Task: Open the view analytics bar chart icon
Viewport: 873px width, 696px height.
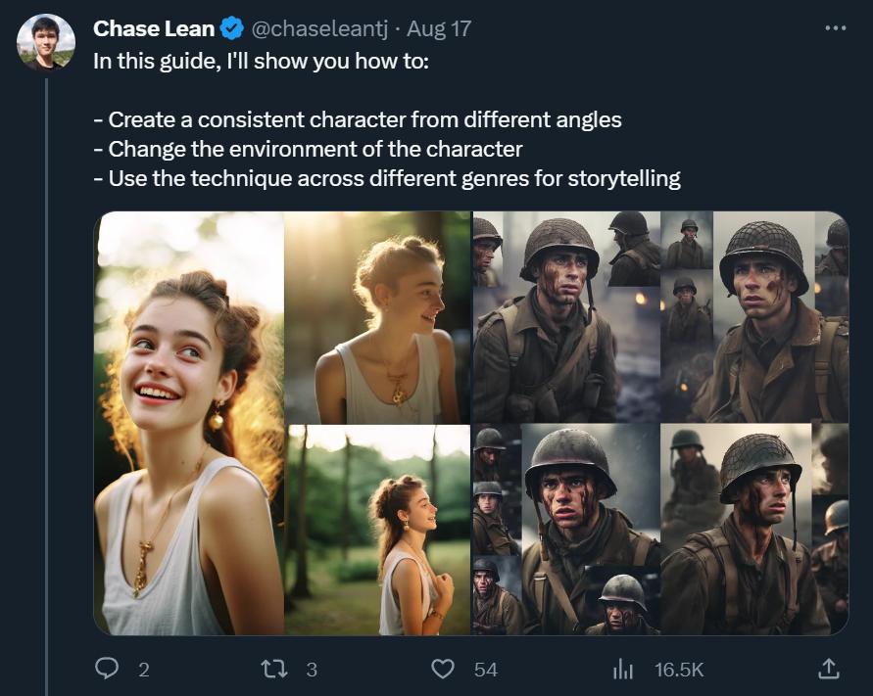Action: point(622,669)
